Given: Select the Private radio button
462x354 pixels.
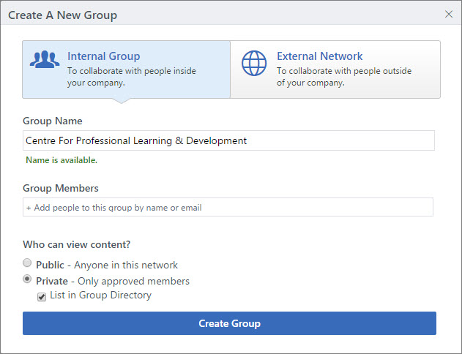Looking at the screenshot, I should pos(27,279).
